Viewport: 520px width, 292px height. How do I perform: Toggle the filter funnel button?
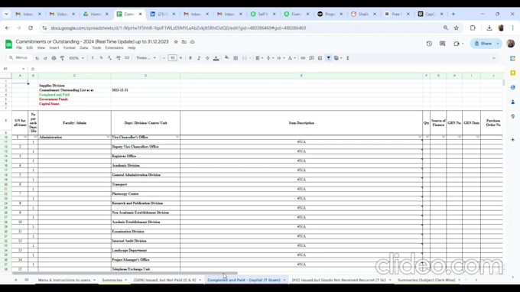(x=328, y=58)
